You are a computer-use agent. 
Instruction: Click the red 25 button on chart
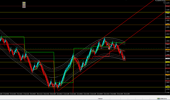(x=24, y=7)
